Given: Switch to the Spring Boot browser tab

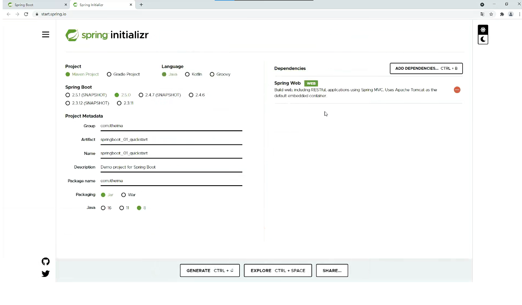Looking at the screenshot, I should click(36, 5).
